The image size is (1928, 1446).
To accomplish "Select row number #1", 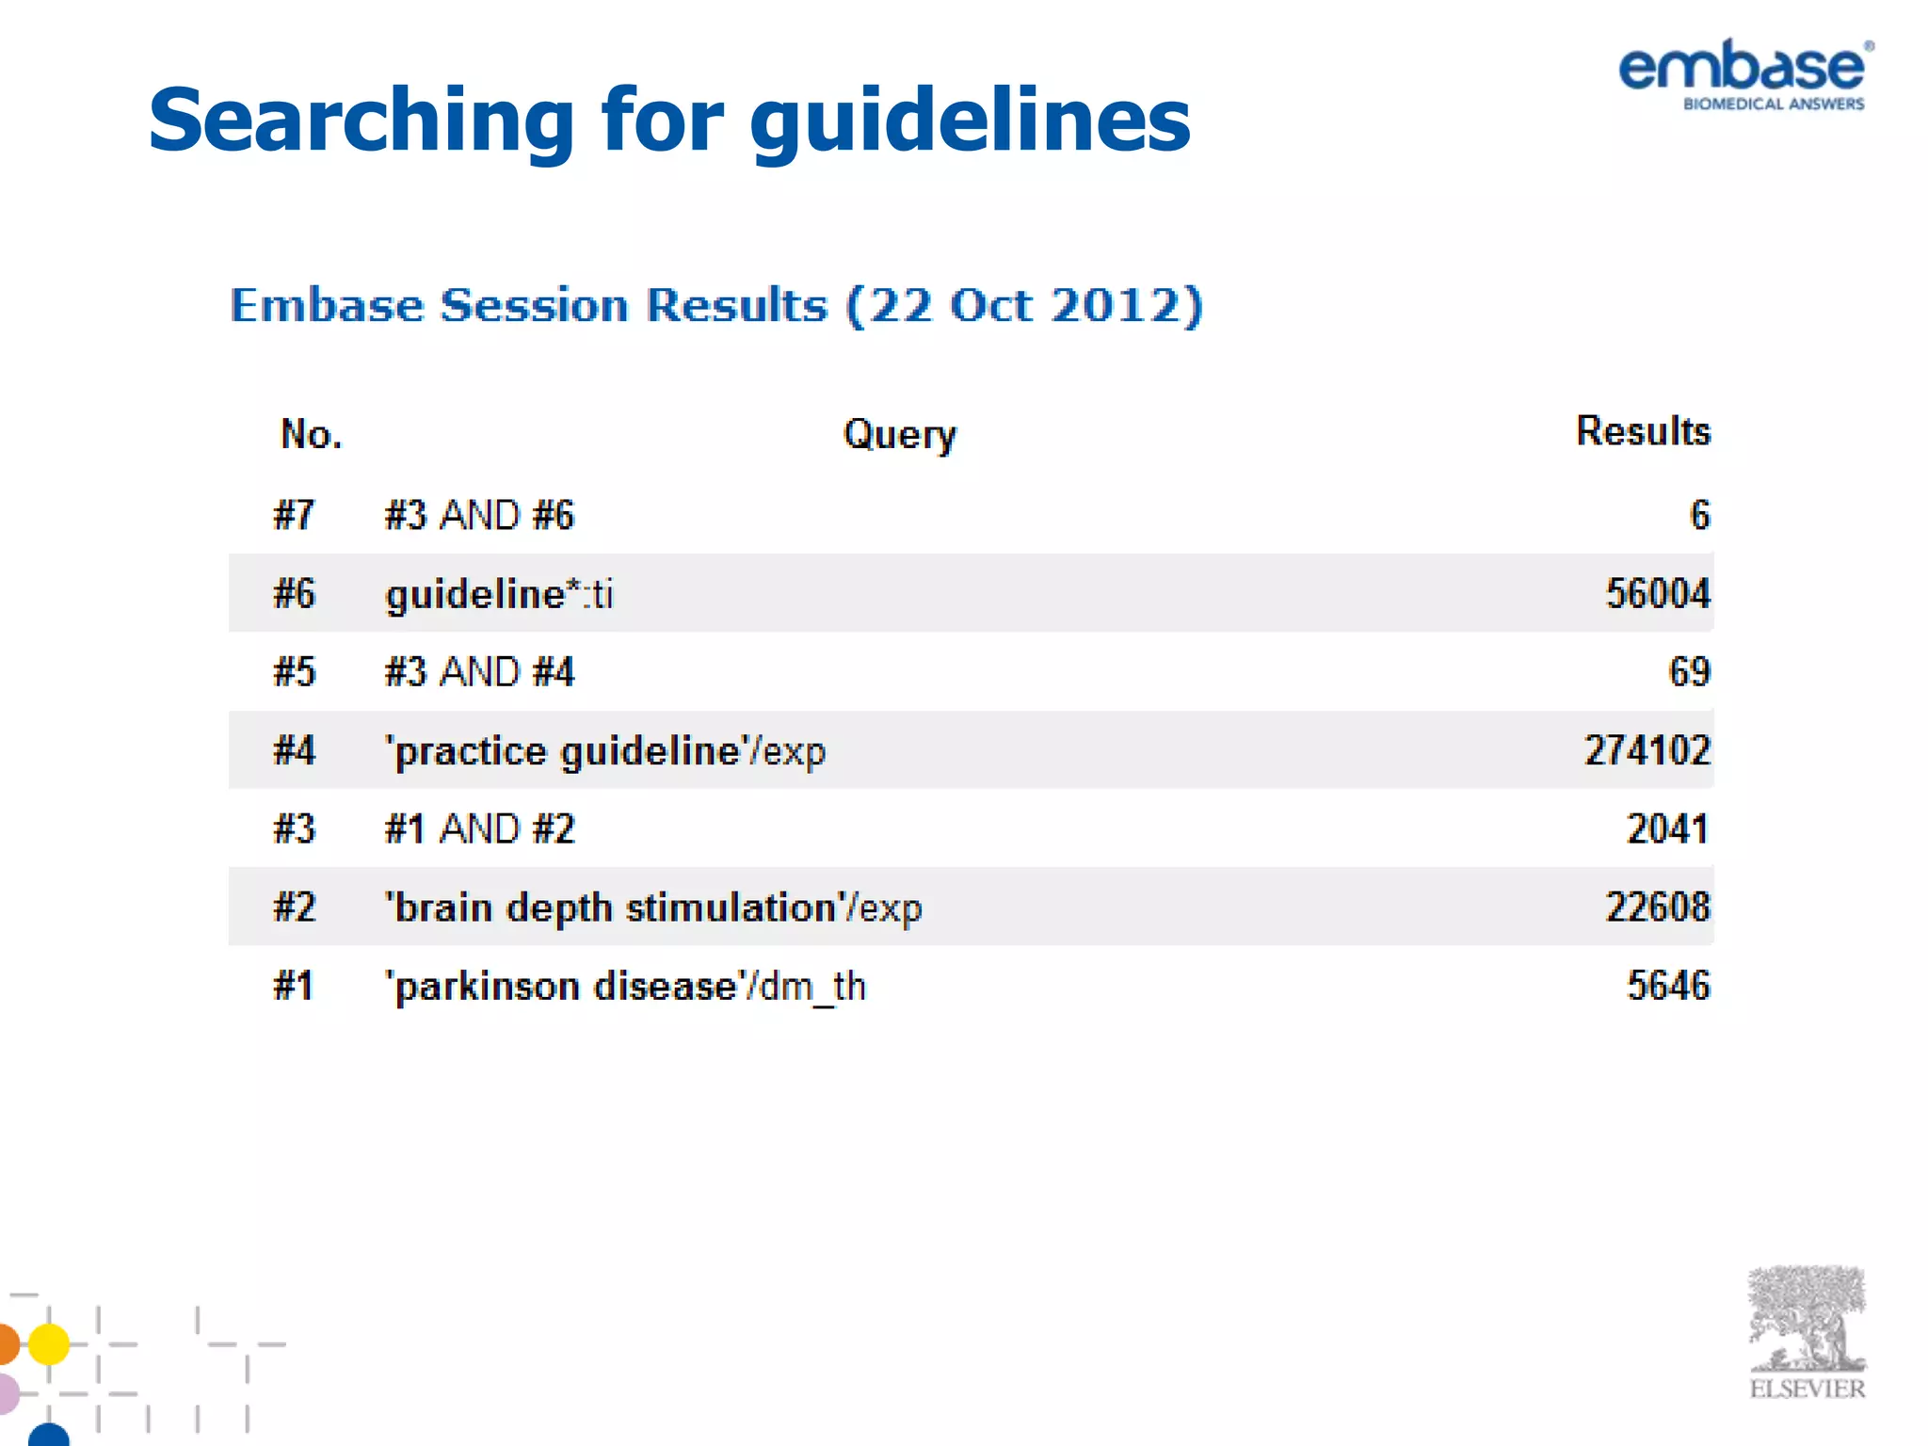I will point(292,986).
